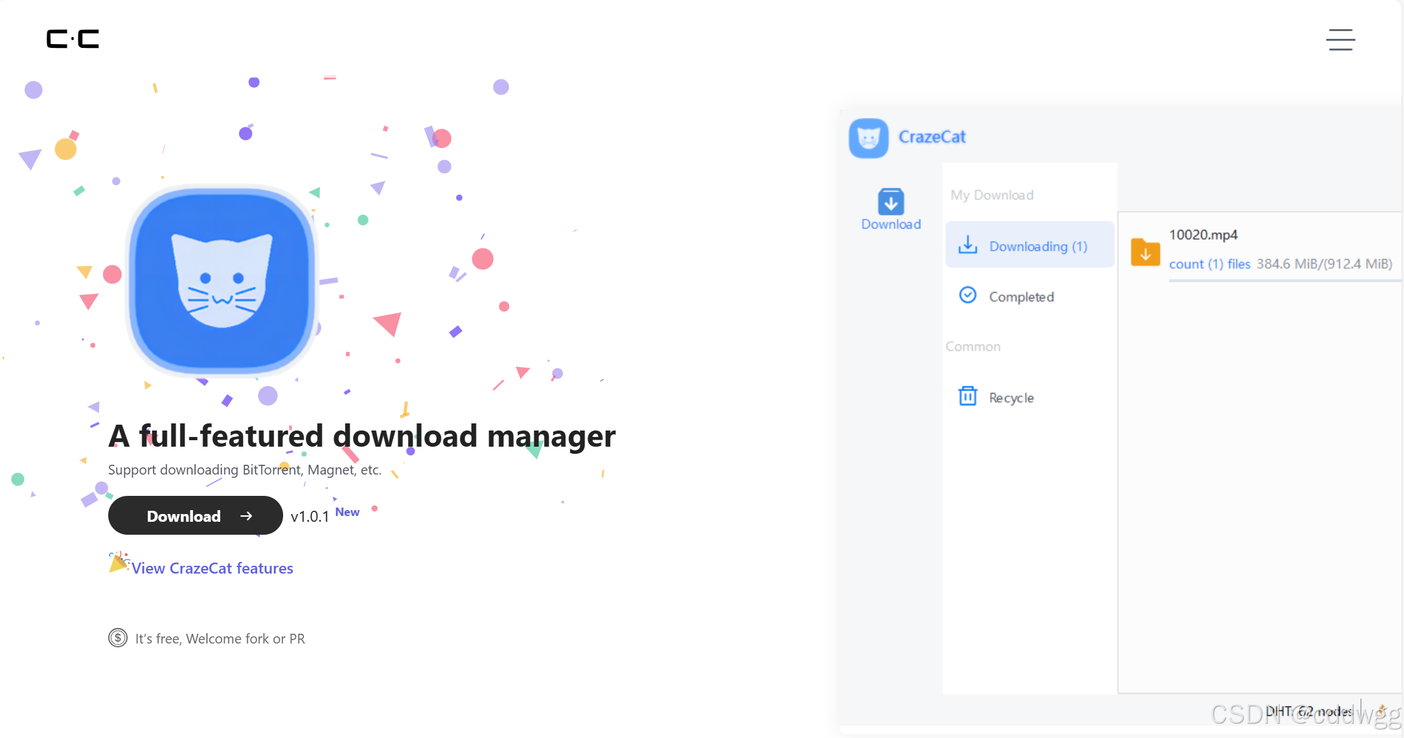Click the large blue cat app icon

[222, 281]
